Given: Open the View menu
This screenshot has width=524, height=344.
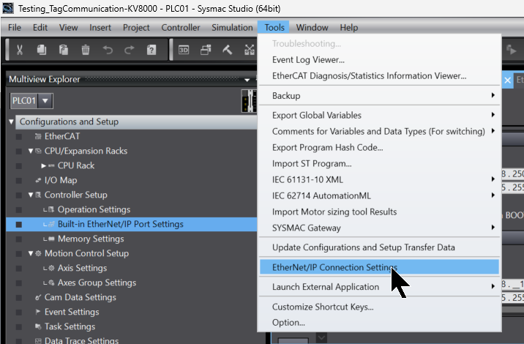Looking at the screenshot, I should point(69,27).
